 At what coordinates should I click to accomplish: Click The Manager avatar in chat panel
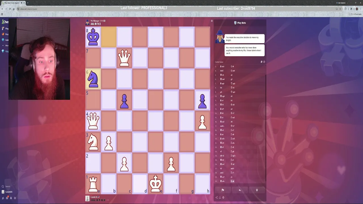click(x=220, y=37)
